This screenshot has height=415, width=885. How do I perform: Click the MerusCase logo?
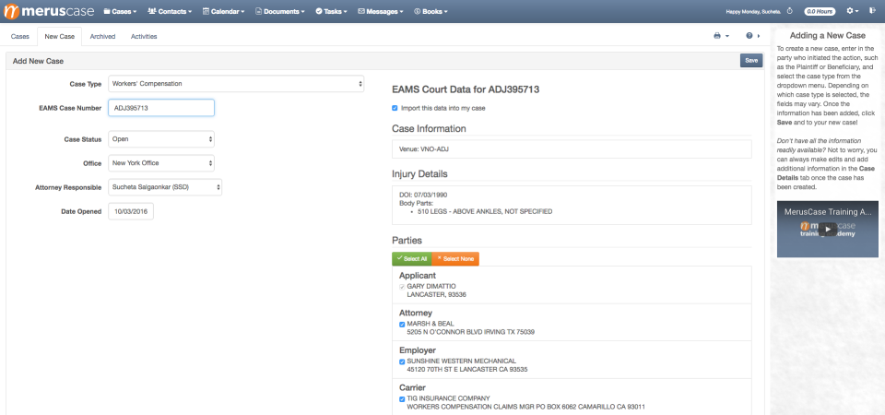coord(47,11)
